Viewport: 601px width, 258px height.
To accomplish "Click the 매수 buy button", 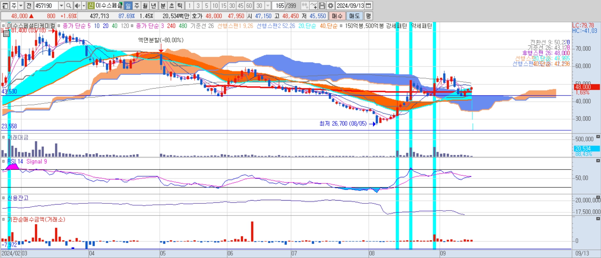I will pos(337,16).
